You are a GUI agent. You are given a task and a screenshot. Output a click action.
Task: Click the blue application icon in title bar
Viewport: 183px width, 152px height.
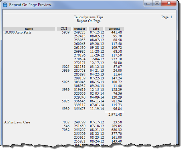tap(5, 5)
